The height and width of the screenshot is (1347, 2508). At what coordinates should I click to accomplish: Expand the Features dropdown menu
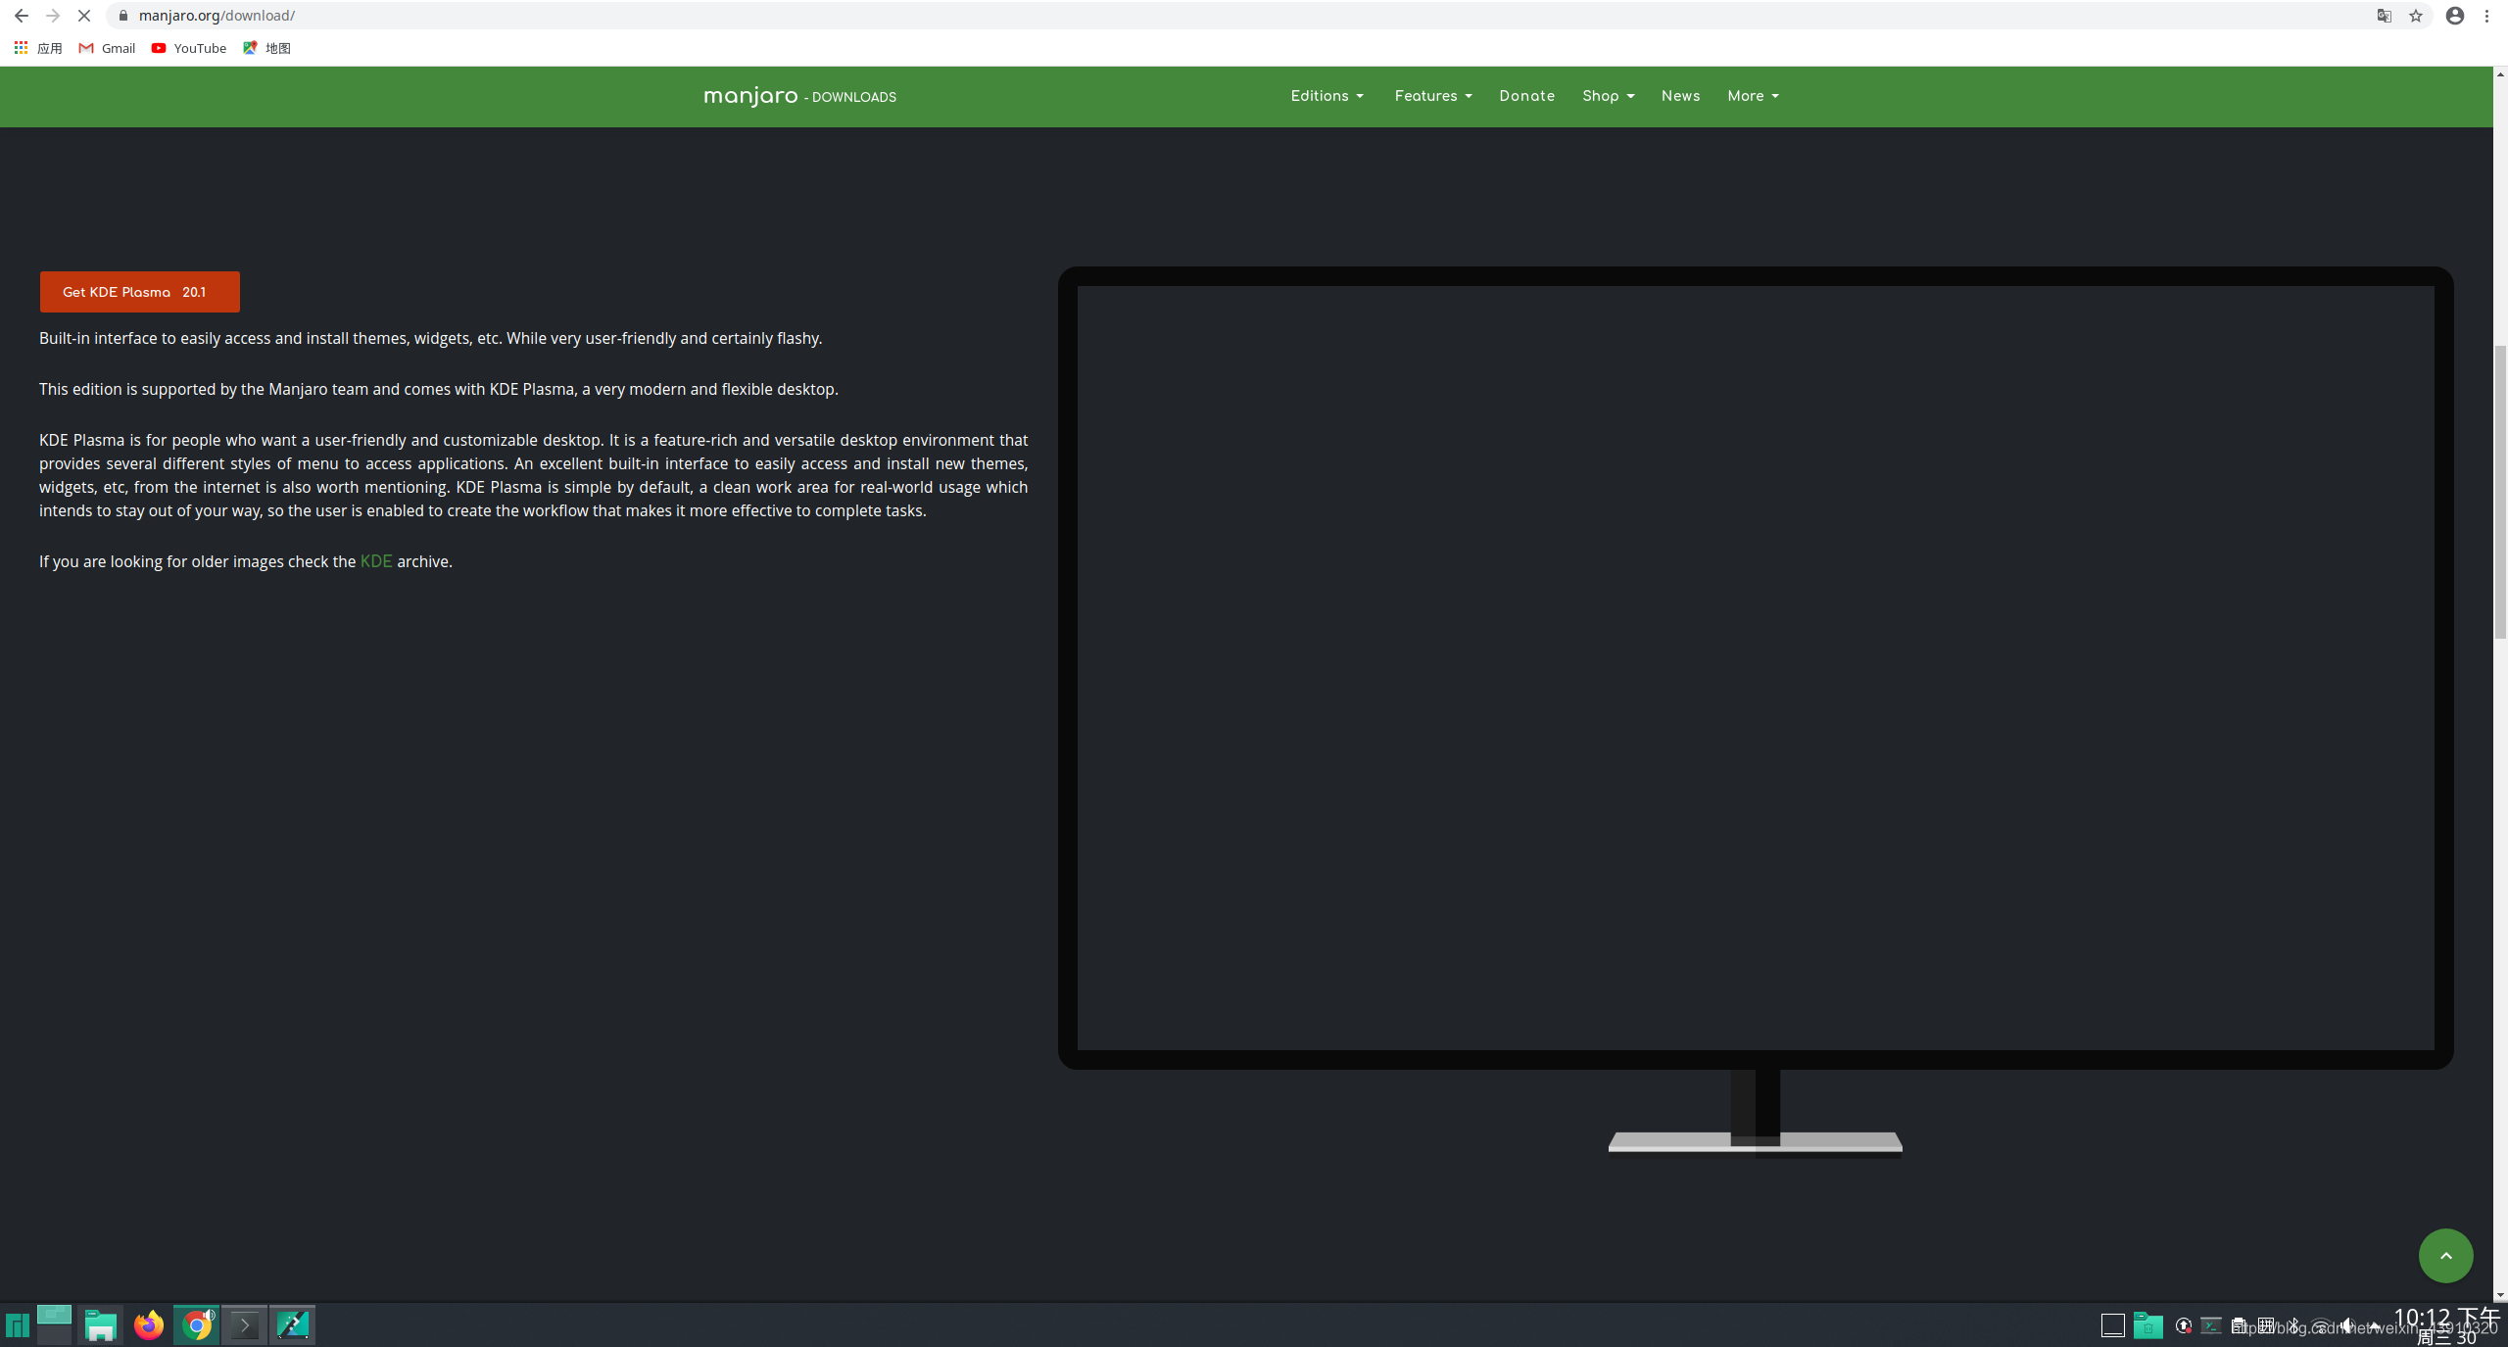pos(1432,96)
